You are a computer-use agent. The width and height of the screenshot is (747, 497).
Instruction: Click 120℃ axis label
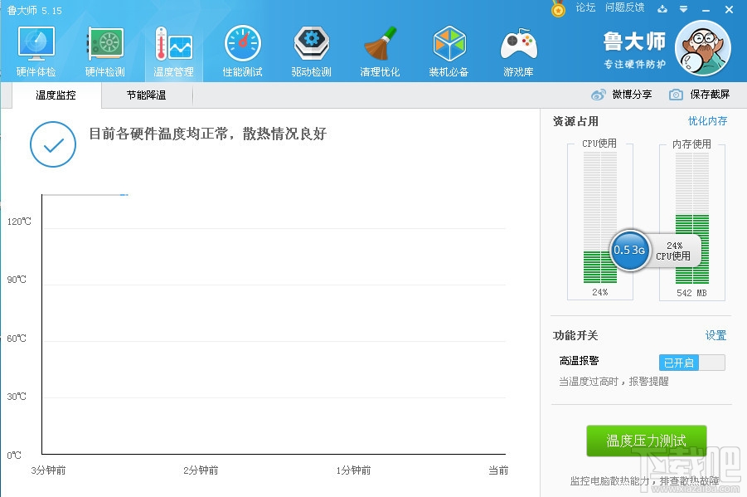(19, 222)
